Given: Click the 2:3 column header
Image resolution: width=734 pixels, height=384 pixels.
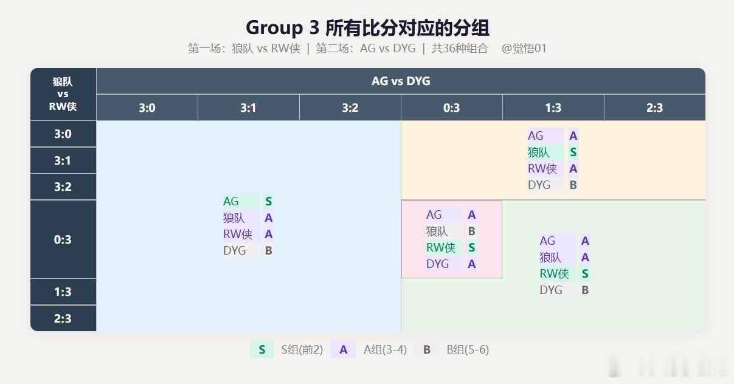Looking at the screenshot, I should tap(655, 108).
